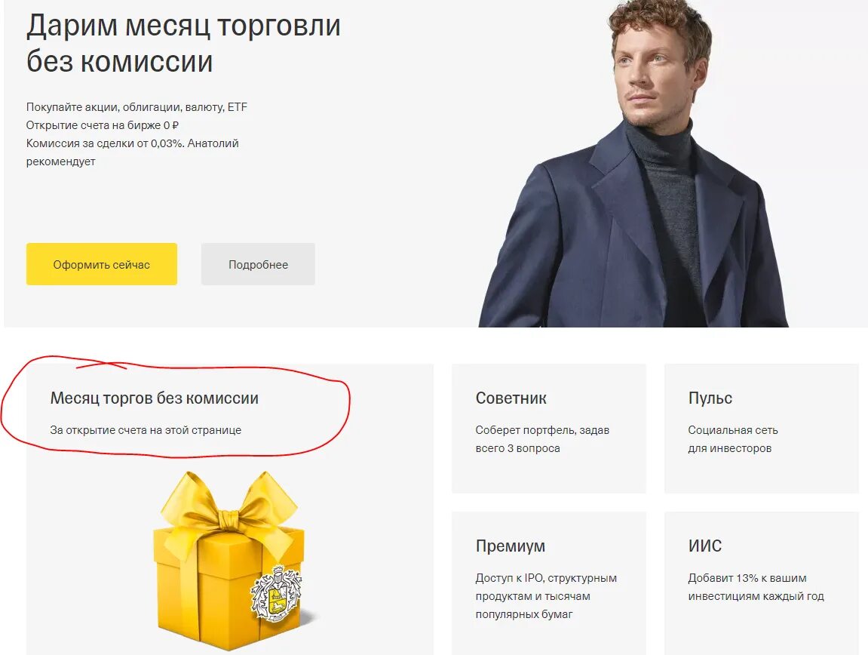
Task: Click the Tinkoff crest emblem on the gift
Action: [x=276, y=593]
